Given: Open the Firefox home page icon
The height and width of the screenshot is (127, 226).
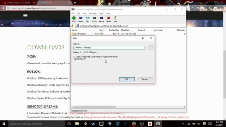Looking at the screenshot, I should coord(210,8).
